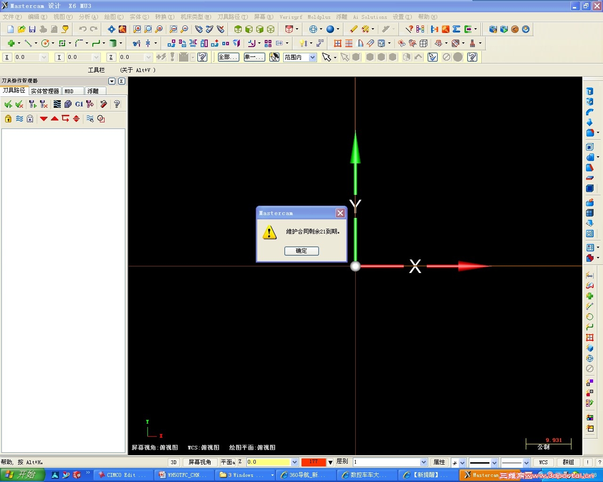Open the Z depth dropdown in the status bar
The height and width of the screenshot is (482, 603).
[x=295, y=462]
